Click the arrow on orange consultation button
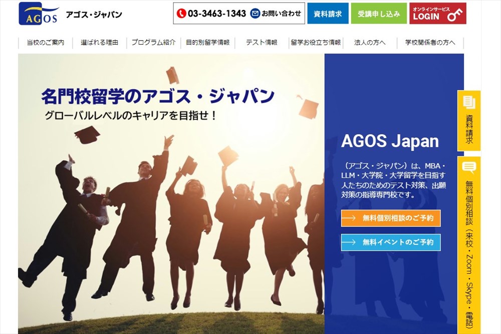 pos(349,218)
